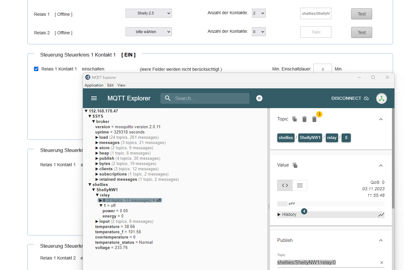
Task: Click the DISCONNECT button
Action: pos(350,98)
